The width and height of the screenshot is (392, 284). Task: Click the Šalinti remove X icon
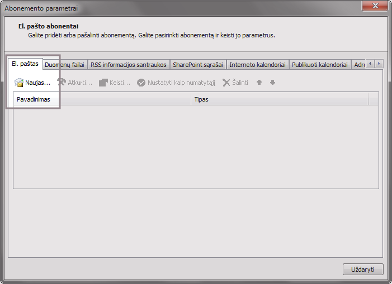tap(226, 83)
